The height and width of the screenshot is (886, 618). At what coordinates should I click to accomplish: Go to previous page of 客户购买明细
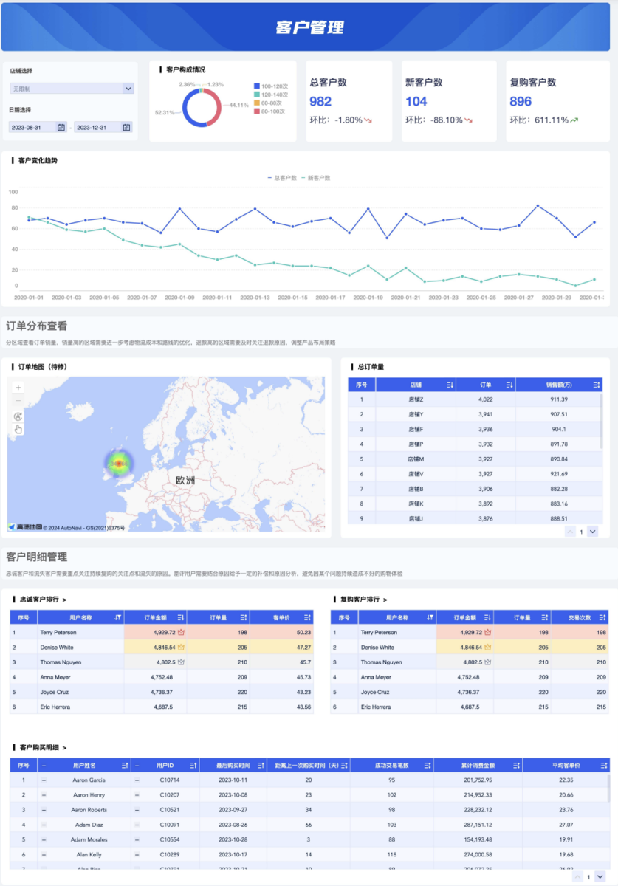pyautogui.click(x=578, y=876)
